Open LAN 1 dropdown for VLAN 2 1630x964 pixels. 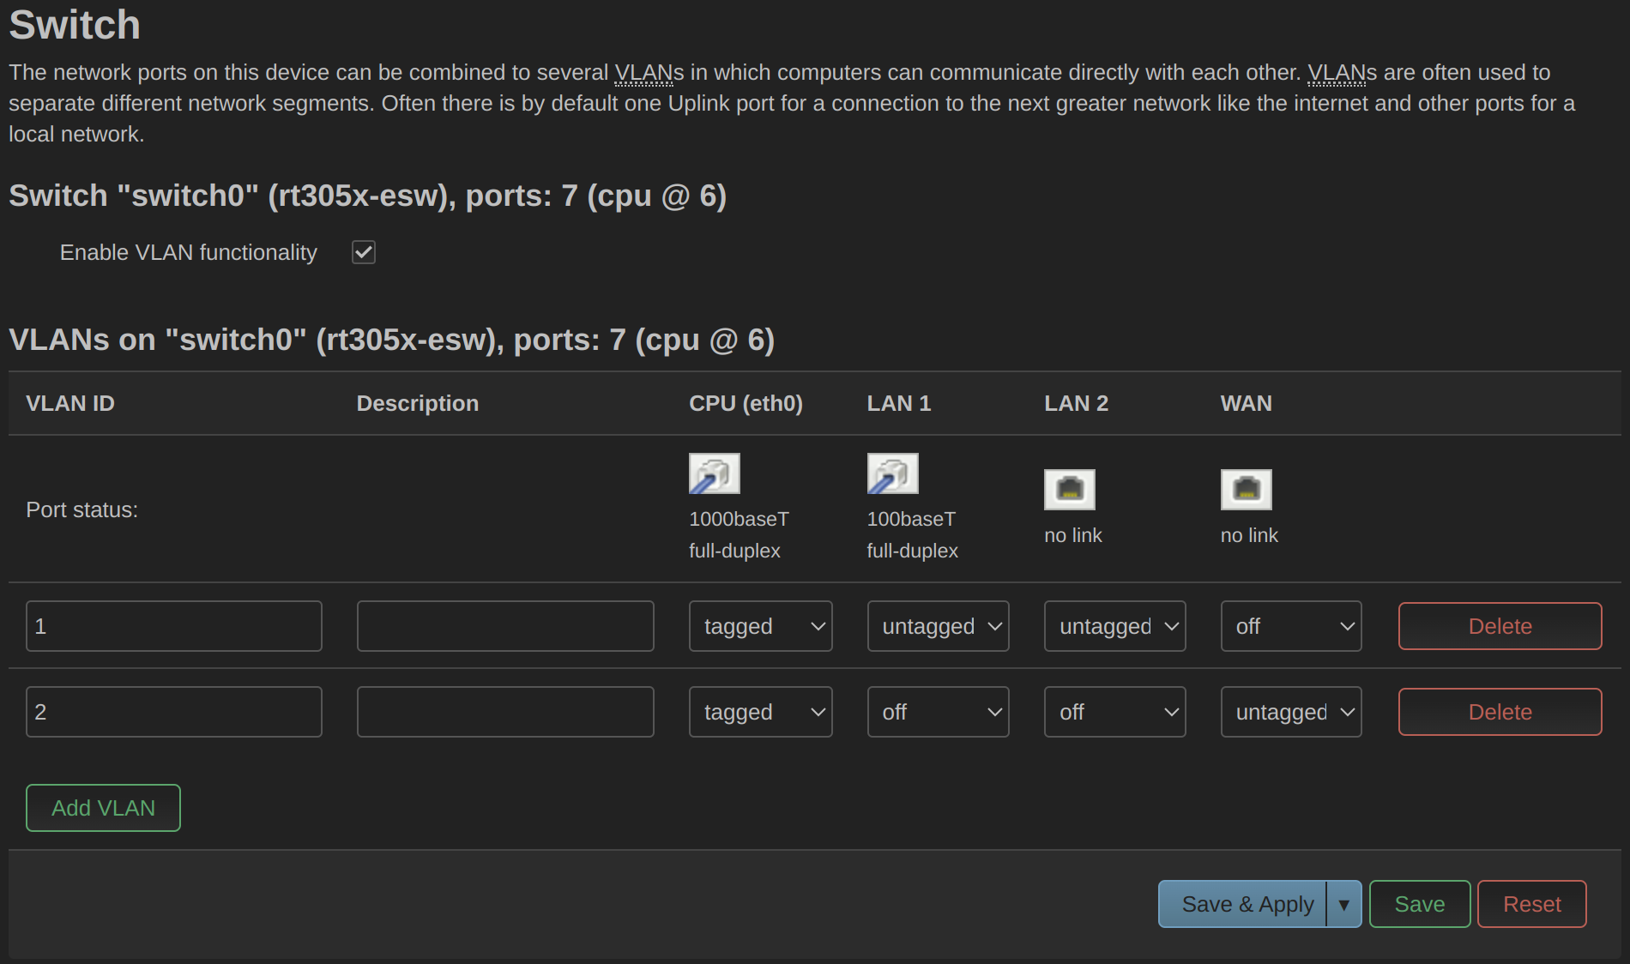tap(938, 712)
